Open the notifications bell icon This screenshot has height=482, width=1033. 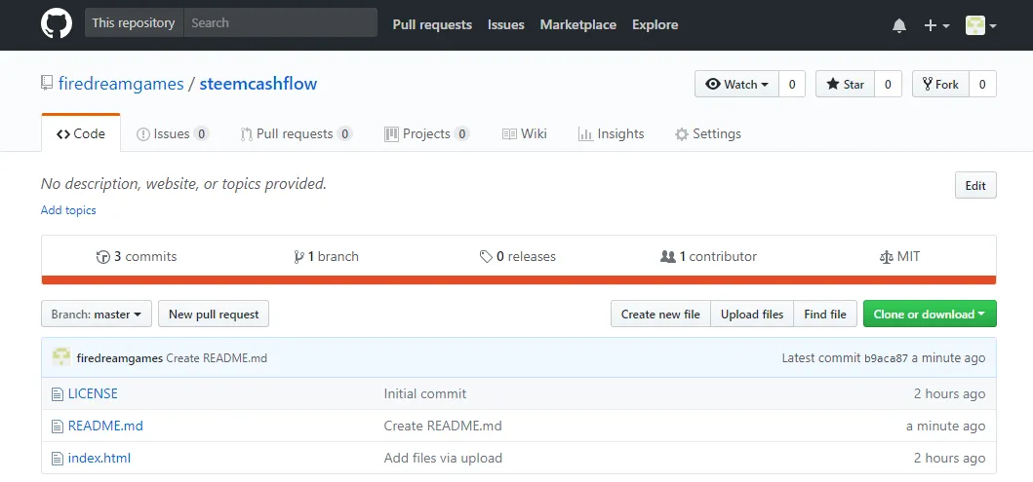coord(898,25)
